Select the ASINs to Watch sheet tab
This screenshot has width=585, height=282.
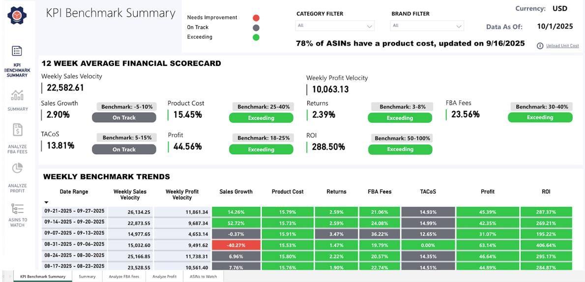point(203,277)
